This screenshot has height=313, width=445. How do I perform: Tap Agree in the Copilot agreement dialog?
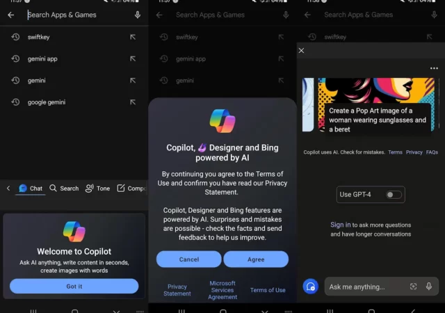point(256,259)
